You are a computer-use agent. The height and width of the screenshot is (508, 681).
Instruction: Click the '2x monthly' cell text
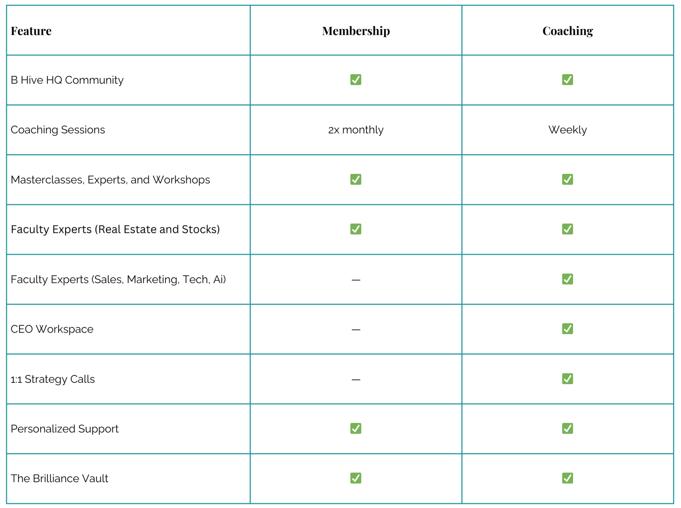click(356, 130)
